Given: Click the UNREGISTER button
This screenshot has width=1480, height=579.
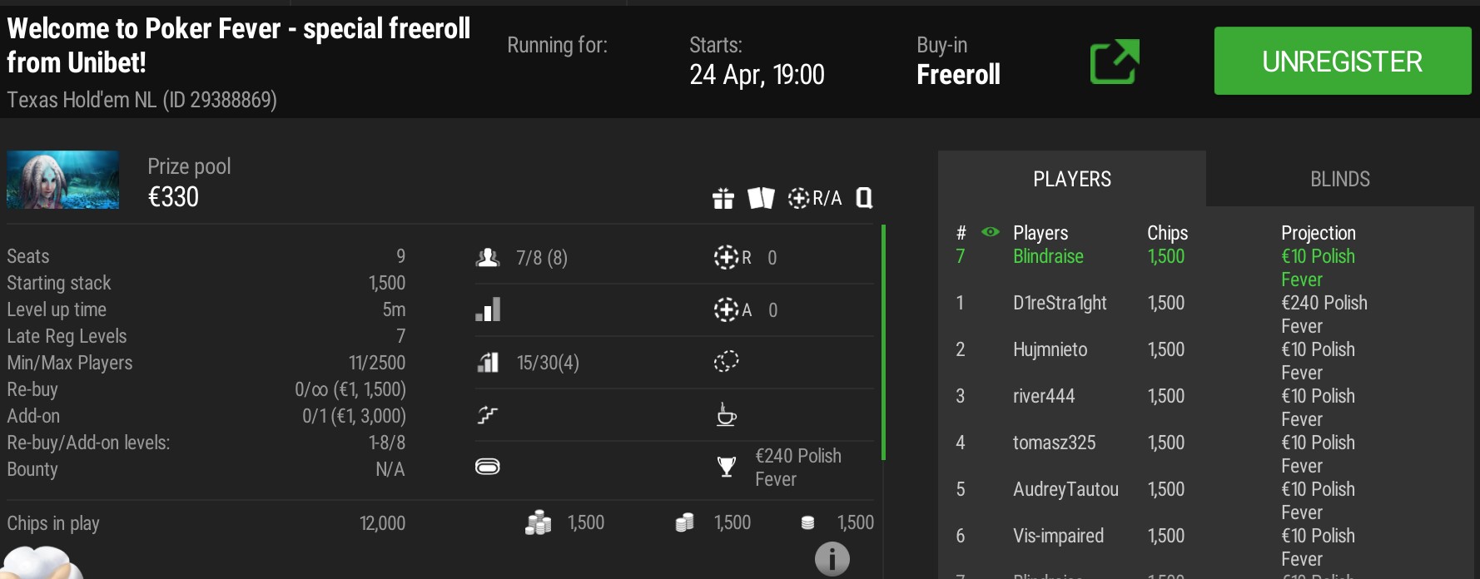Looking at the screenshot, I should (x=1343, y=61).
